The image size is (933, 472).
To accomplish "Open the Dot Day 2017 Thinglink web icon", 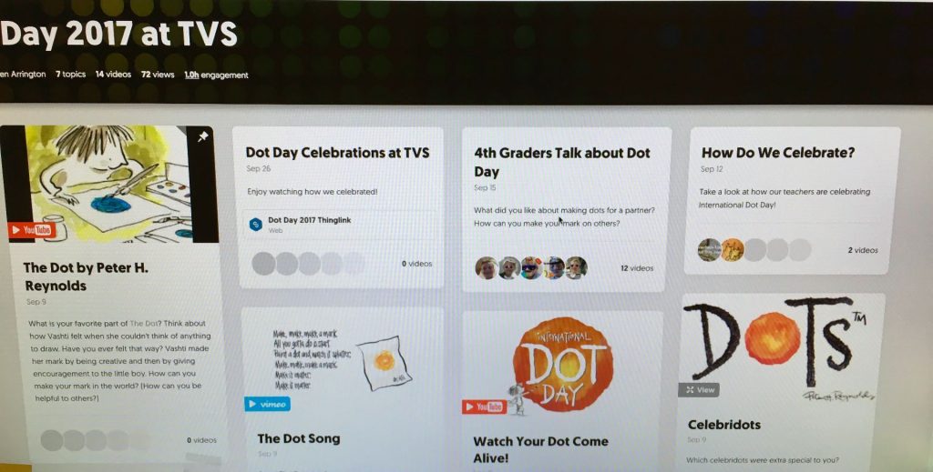I will pyautogui.click(x=256, y=225).
